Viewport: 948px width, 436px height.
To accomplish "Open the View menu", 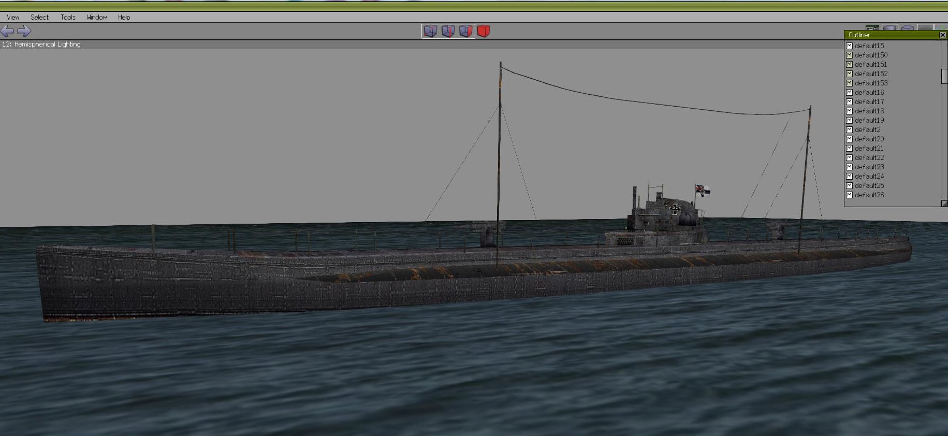I will [13, 17].
